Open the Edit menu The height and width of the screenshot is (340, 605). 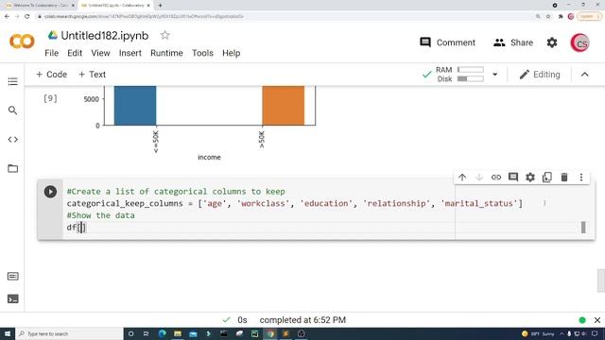tap(75, 53)
